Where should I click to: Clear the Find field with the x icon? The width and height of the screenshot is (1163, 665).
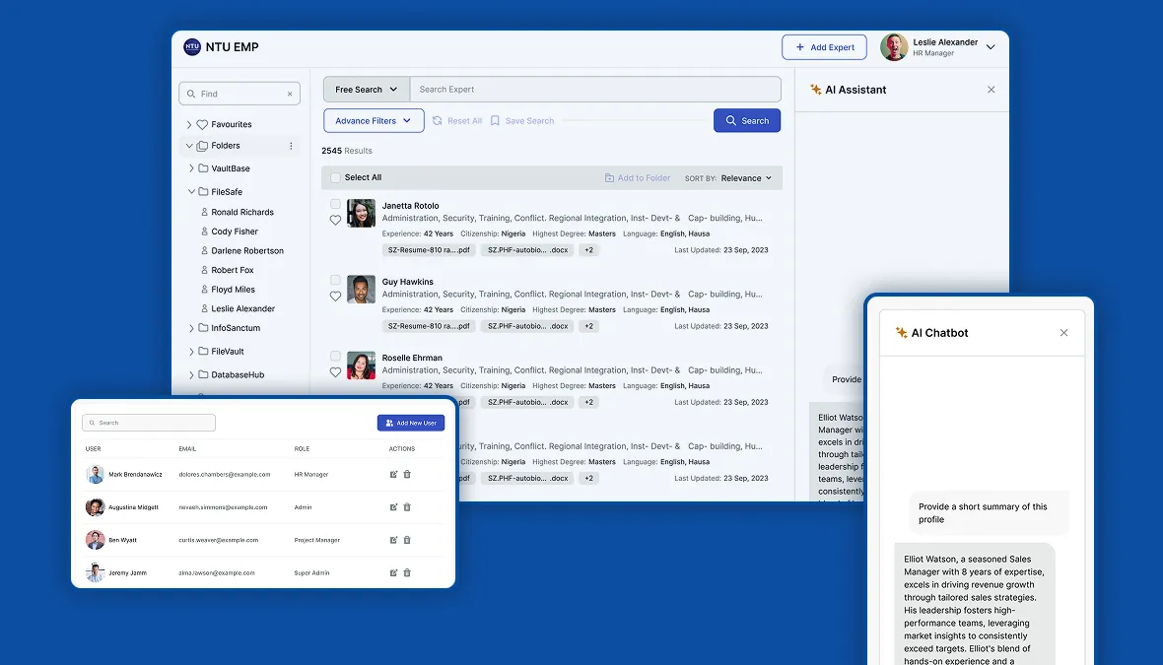289,95
